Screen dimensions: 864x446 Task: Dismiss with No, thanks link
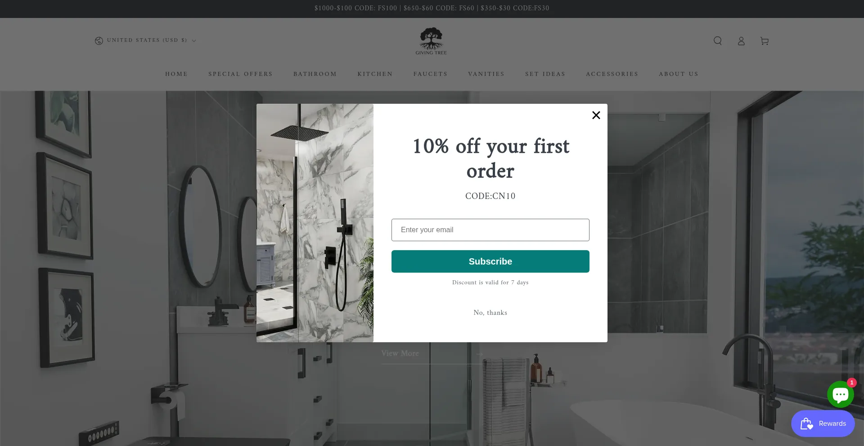click(x=490, y=313)
